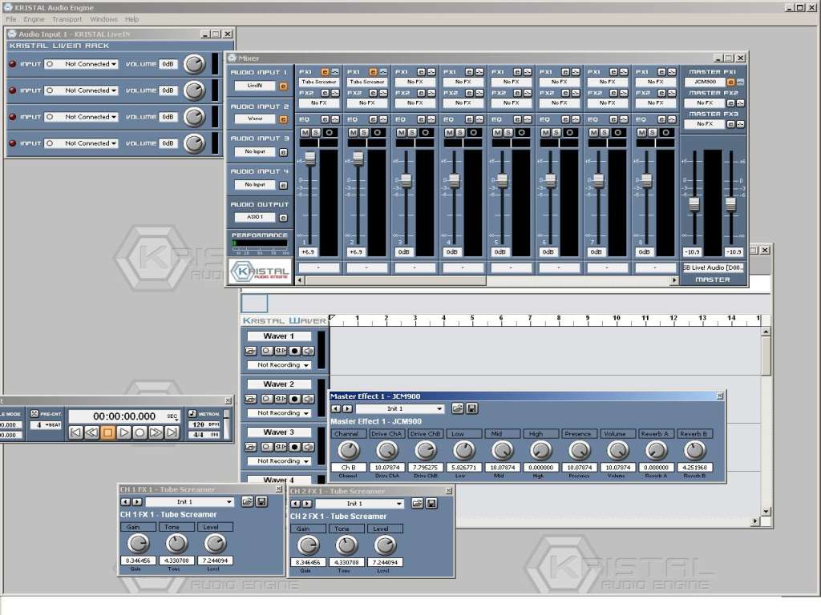The height and width of the screenshot is (615, 821).
Task: Open Waver 2 Not Recording dropdown
Action: (280, 413)
